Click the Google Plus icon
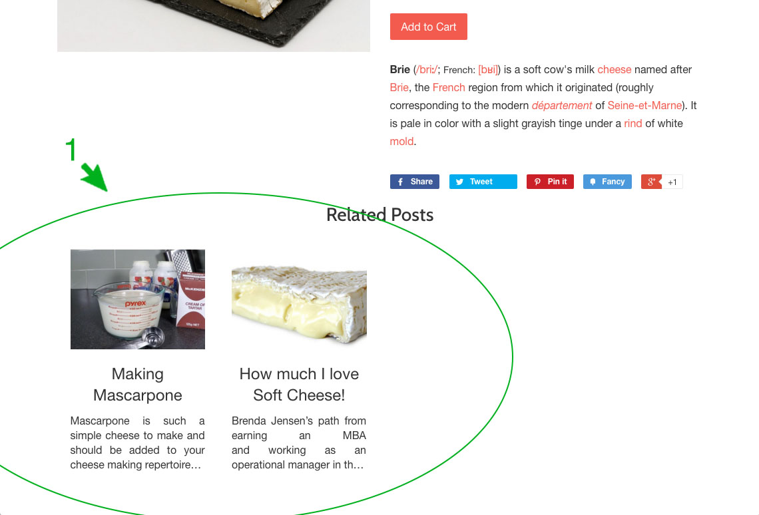The height and width of the screenshot is (515, 759). 651,182
